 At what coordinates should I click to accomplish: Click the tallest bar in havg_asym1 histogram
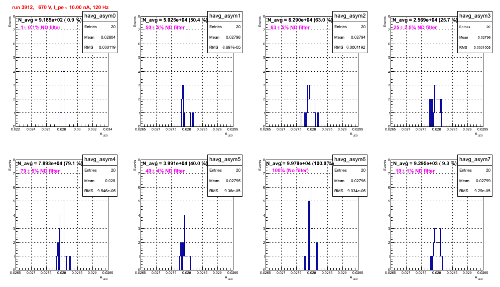coord(187,78)
